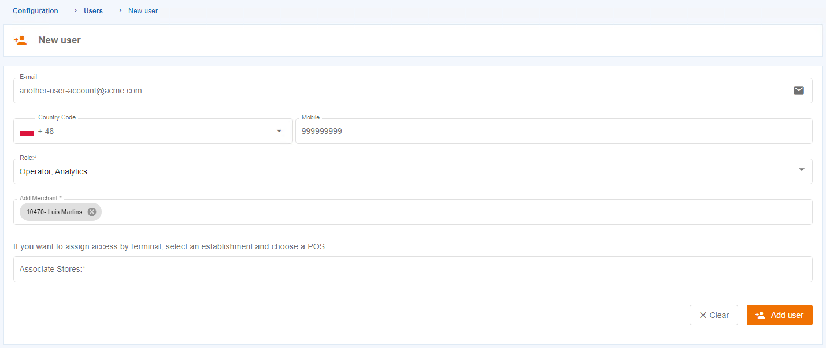Screen dimensions: 826x348
Task: Click the envelope icon in the E-mail field
Action: 799,90
